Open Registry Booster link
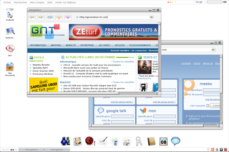Viewport: 229px width, 152px height. click(x=41, y=65)
